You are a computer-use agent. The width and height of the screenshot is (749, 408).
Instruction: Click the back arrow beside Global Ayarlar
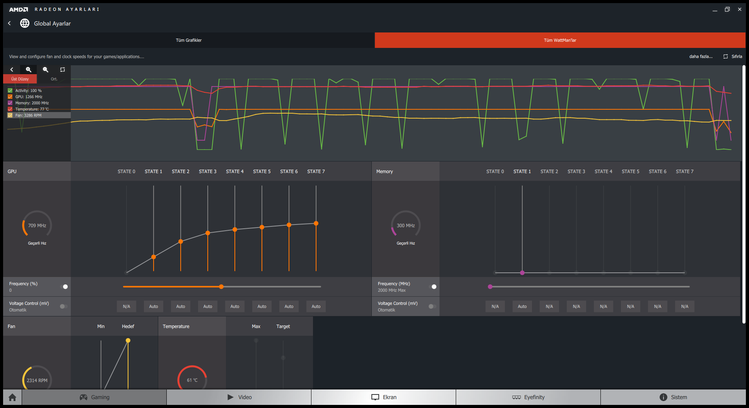click(10, 24)
